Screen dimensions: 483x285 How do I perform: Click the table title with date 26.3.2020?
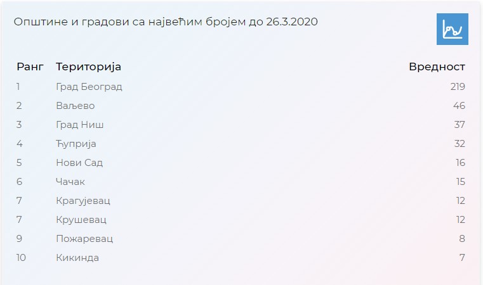click(x=166, y=22)
